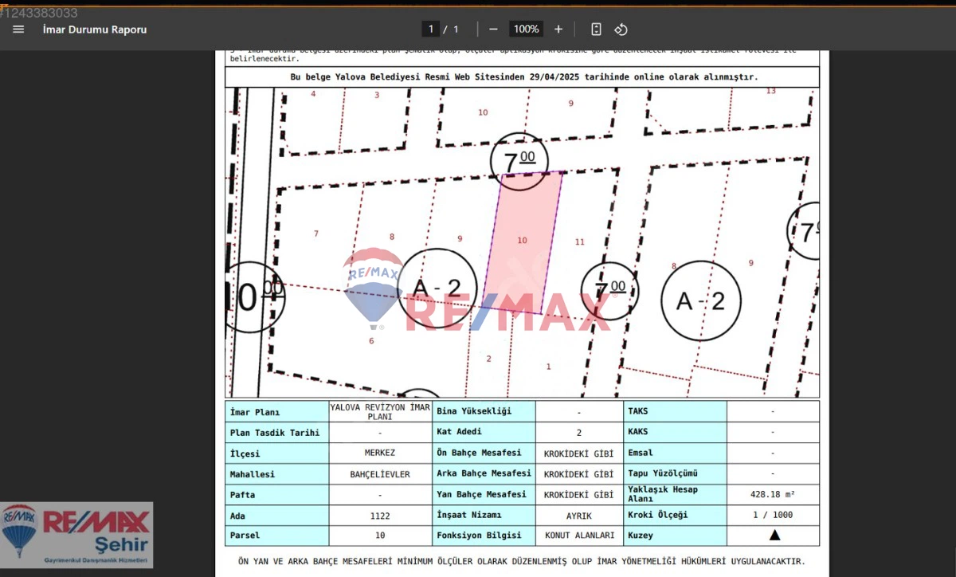The image size is (956, 577).
Task: Select the 428.18 m² area value
Action: (x=773, y=494)
